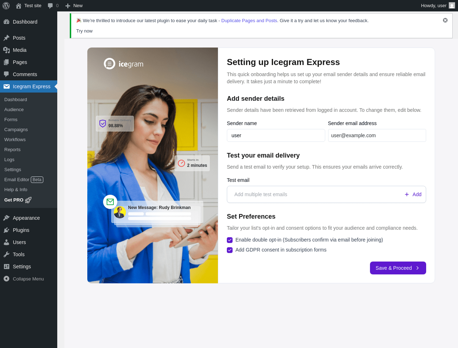Screen dimensions: 458x348
Task: Click the Tools wrench icon
Action: pos(6,254)
